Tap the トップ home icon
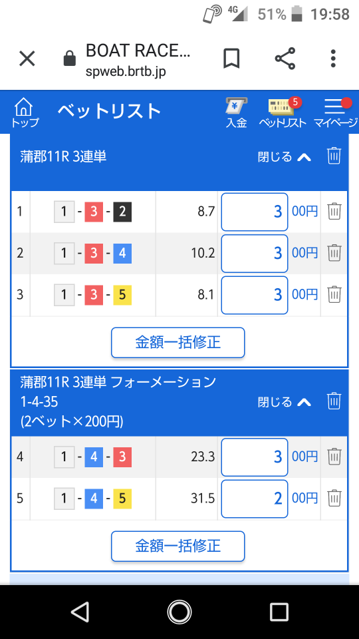359x639 pixels. tap(25, 112)
